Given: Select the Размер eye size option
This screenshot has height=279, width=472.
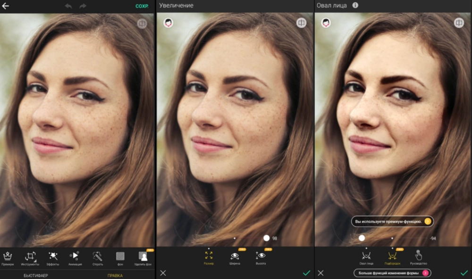Looking at the screenshot, I should (x=209, y=257).
